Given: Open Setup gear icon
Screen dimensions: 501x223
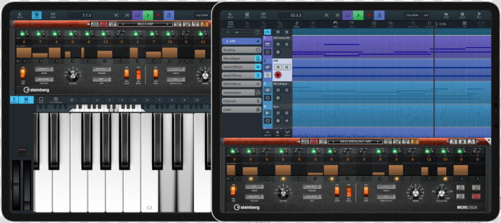Looking at the screenshot, I should click(462, 15).
